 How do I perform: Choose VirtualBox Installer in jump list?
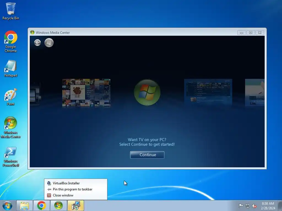[76, 183]
